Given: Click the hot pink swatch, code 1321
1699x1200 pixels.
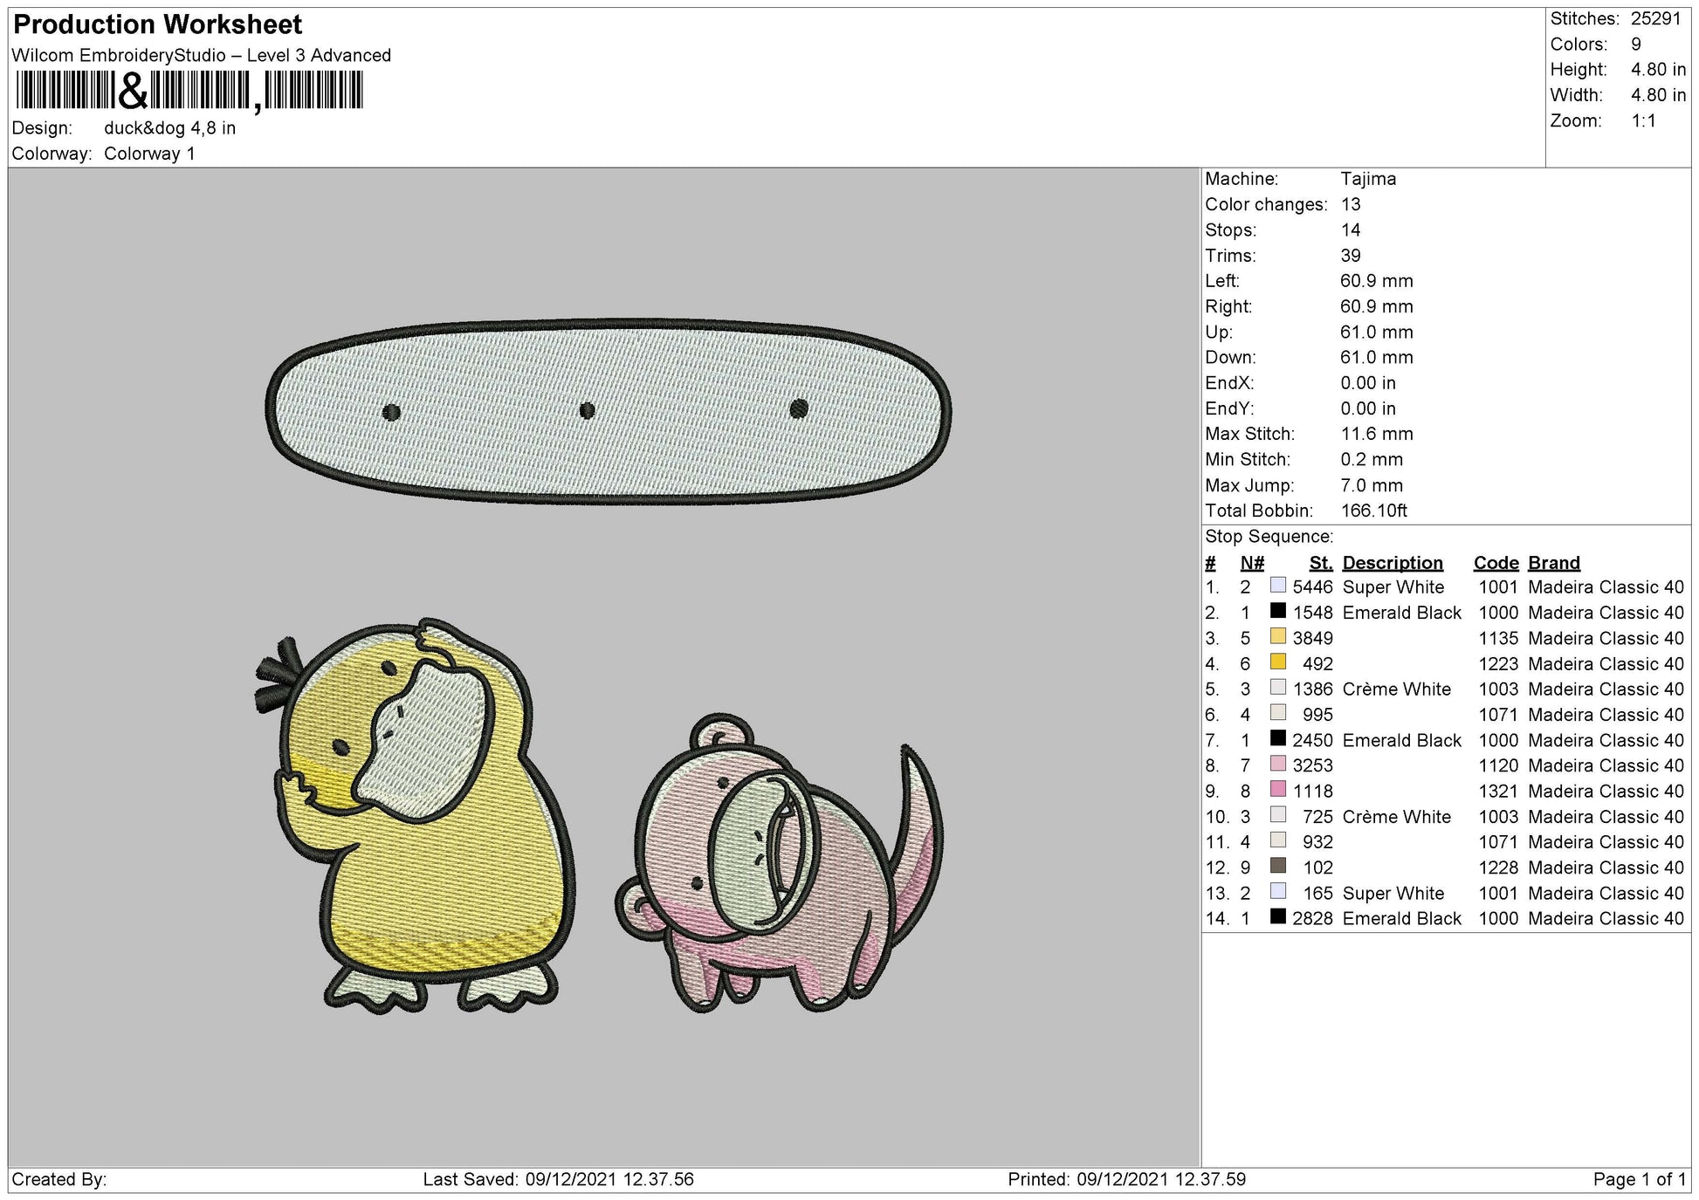Looking at the screenshot, I should [1278, 790].
